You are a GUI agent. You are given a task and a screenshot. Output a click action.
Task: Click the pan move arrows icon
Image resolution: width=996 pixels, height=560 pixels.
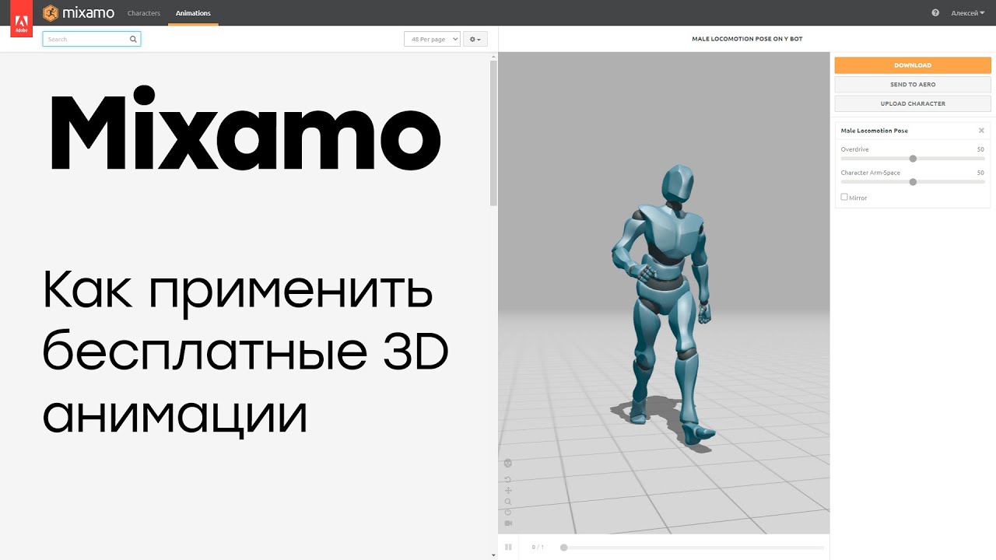[508, 491]
